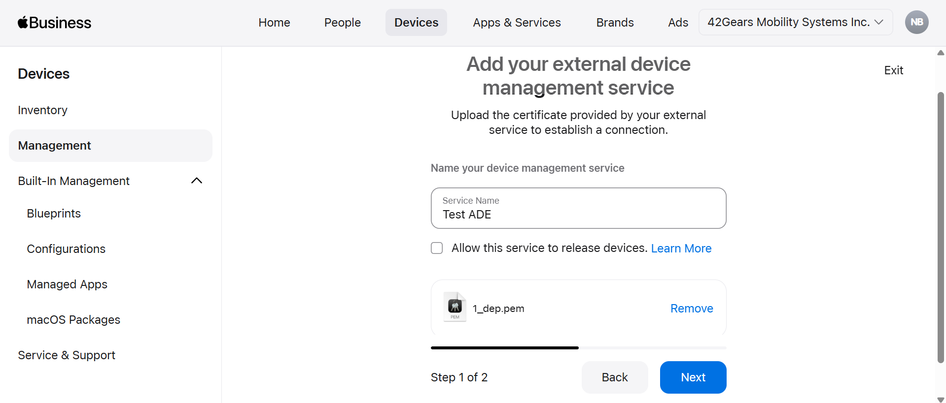Click the scrollbar up arrow
The image size is (946, 403).
[x=941, y=53]
